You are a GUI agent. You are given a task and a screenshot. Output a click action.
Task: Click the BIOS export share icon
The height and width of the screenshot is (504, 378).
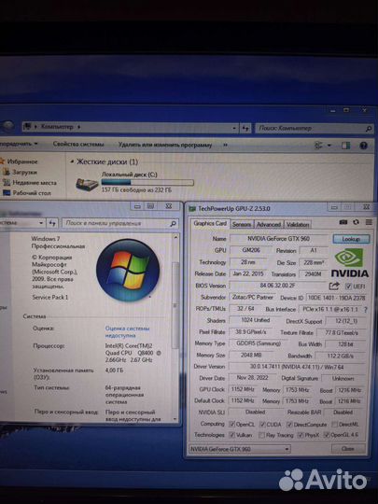pos(334,286)
